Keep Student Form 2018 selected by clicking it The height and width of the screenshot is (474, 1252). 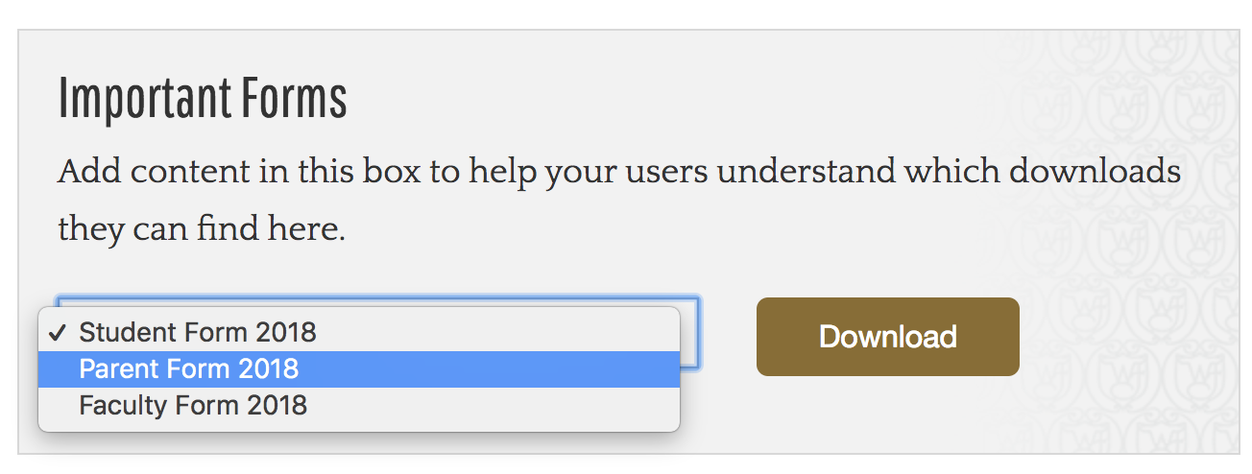click(x=358, y=333)
